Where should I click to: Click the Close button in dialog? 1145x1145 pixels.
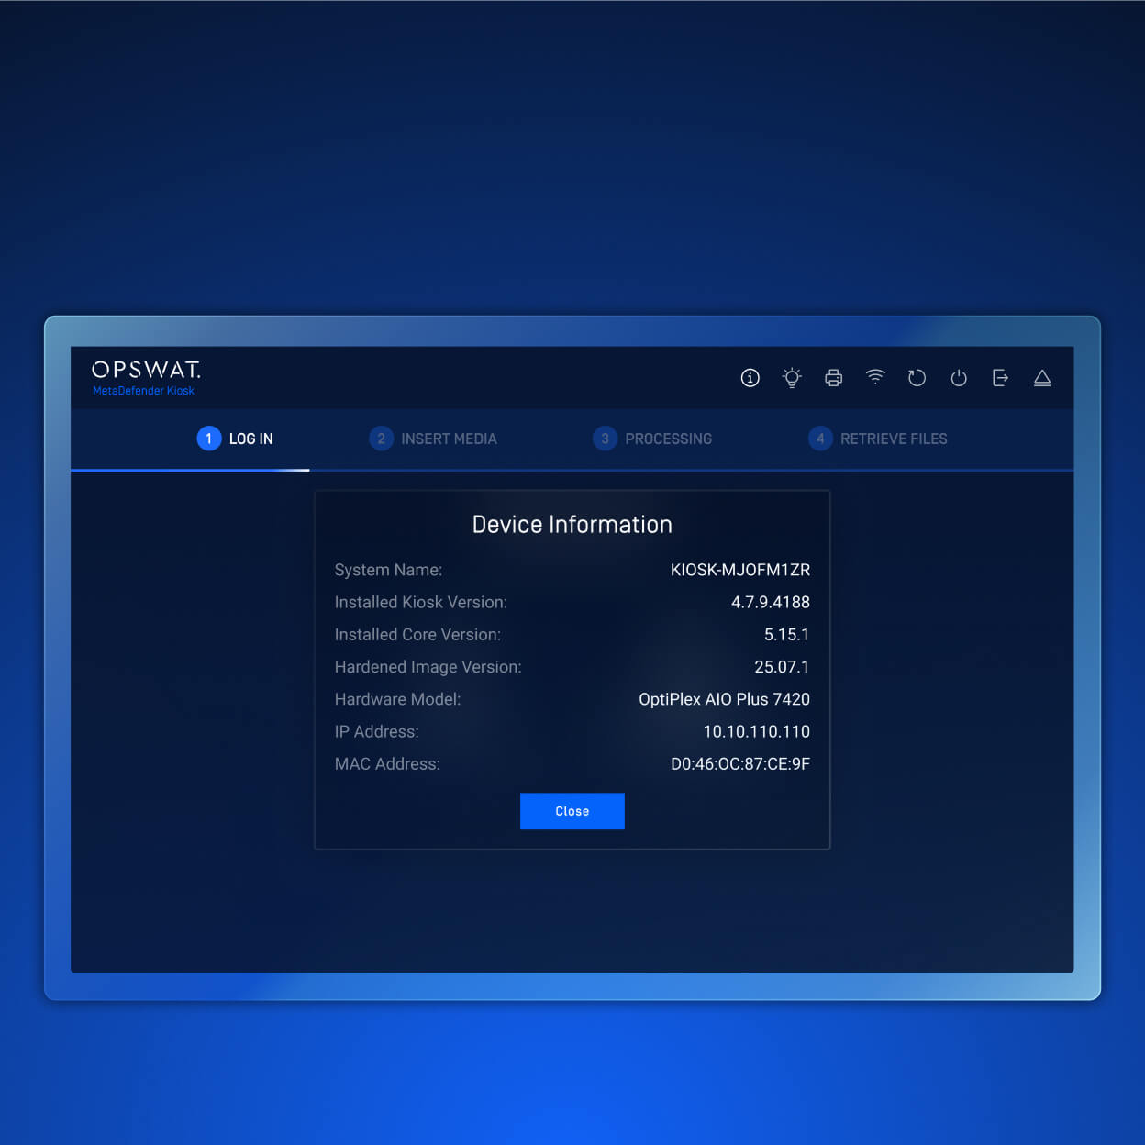tap(572, 811)
